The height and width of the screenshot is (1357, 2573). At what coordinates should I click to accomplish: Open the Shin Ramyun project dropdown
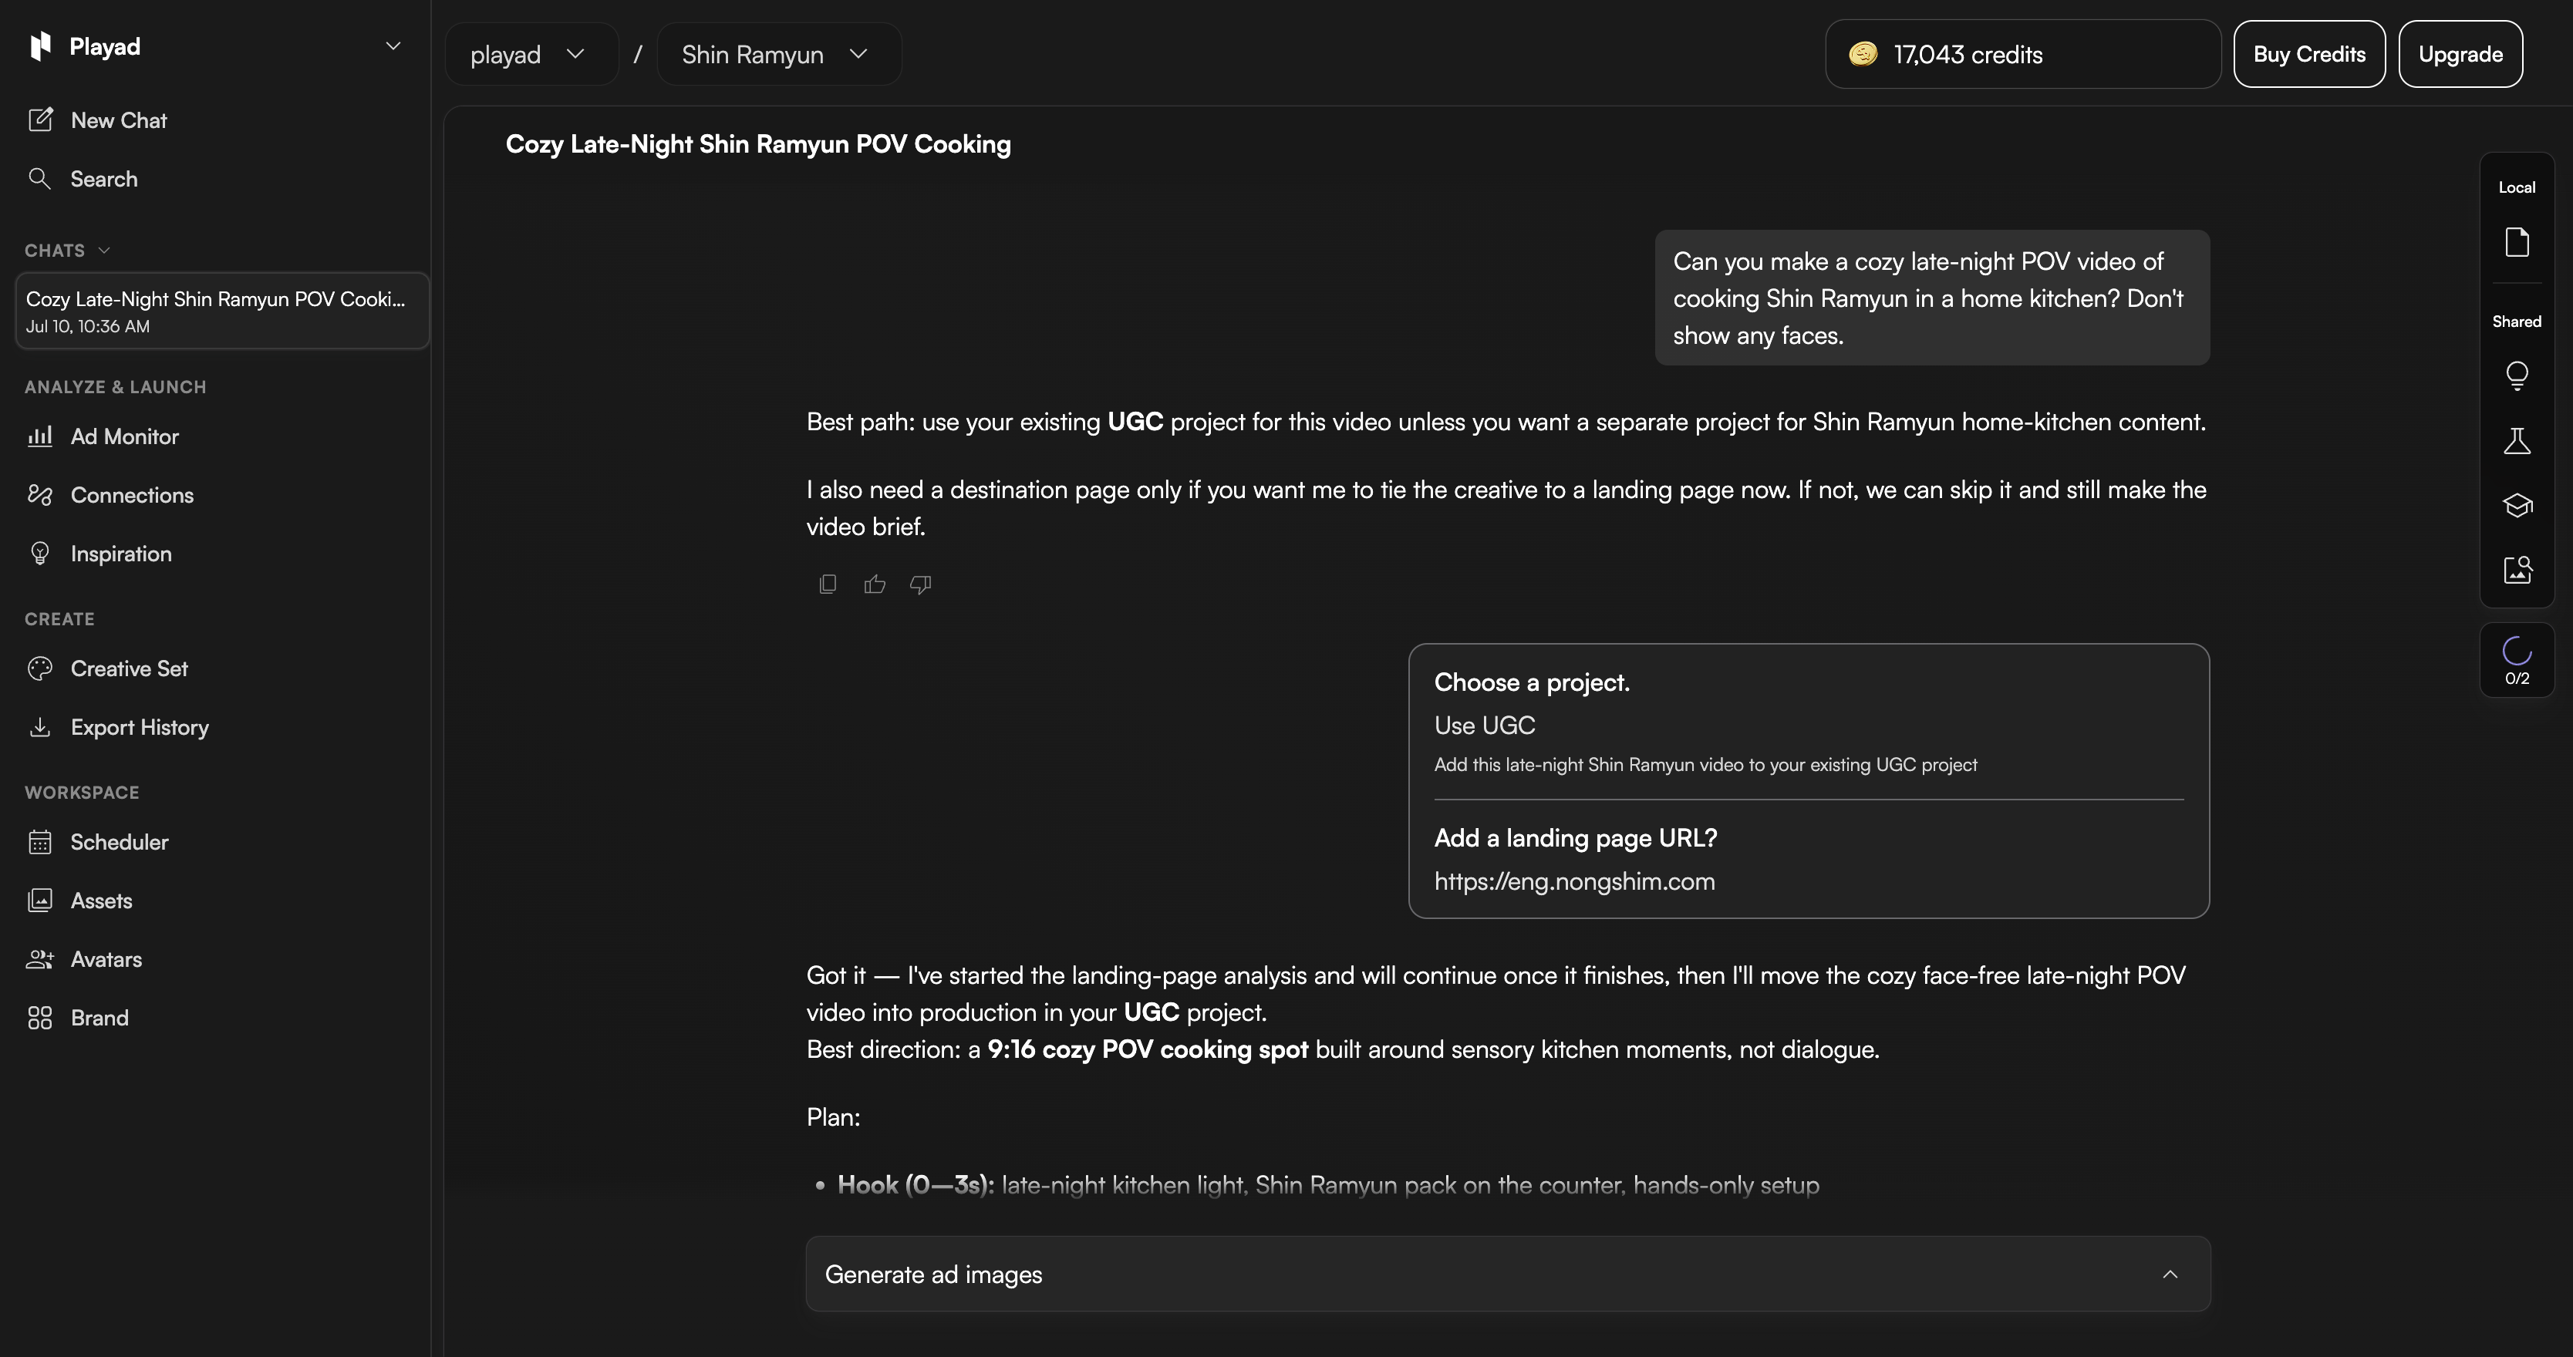click(x=779, y=54)
